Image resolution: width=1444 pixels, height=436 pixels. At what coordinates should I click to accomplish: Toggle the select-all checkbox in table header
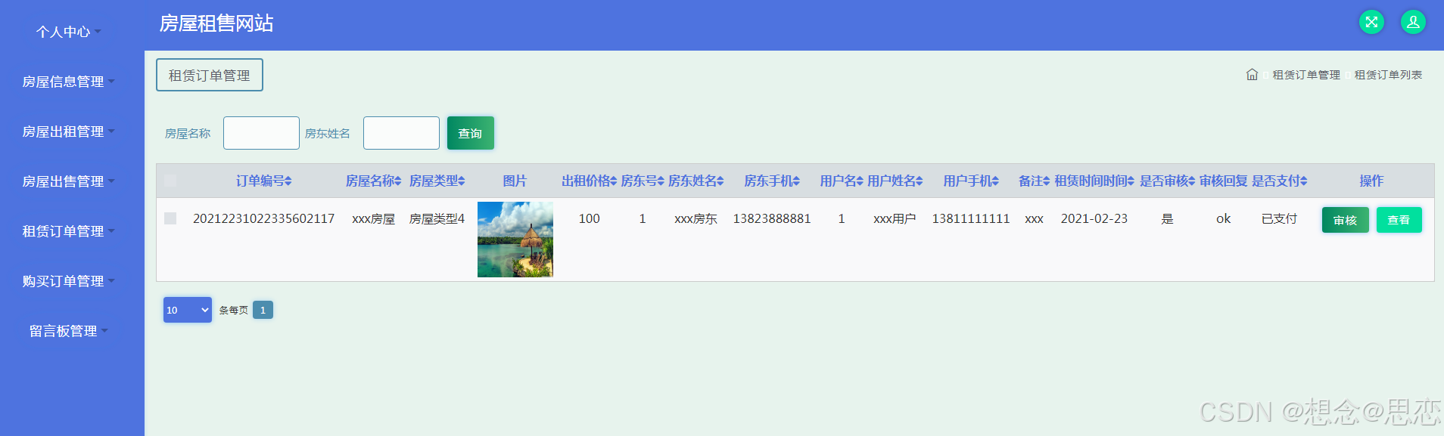click(170, 181)
